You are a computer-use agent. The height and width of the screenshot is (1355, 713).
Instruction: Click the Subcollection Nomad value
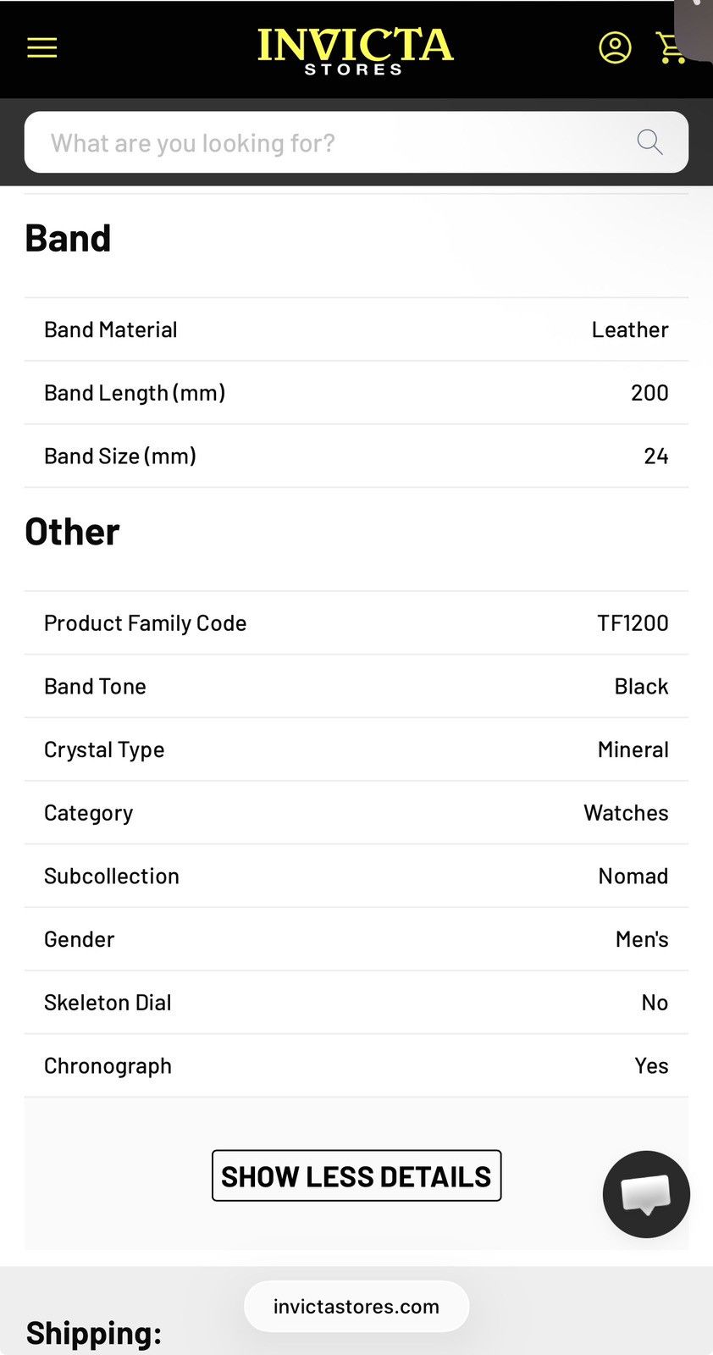click(x=633, y=876)
